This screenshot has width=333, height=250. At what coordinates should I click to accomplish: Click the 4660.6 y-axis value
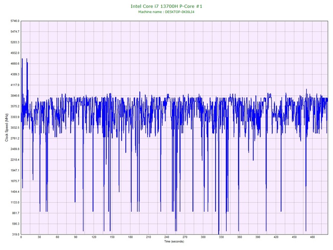point(15,64)
